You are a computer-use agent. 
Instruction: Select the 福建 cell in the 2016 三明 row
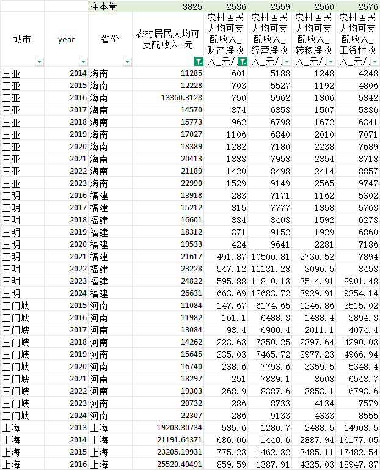110,196
